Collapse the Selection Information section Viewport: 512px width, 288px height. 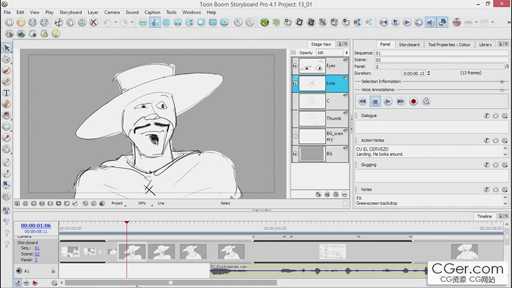[x=502, y=81]
